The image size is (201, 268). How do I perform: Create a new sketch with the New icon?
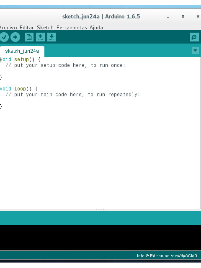click(29, 37)
